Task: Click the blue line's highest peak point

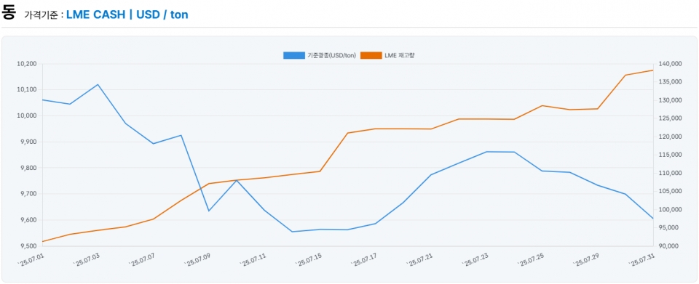Action: (x=98, y=84)
